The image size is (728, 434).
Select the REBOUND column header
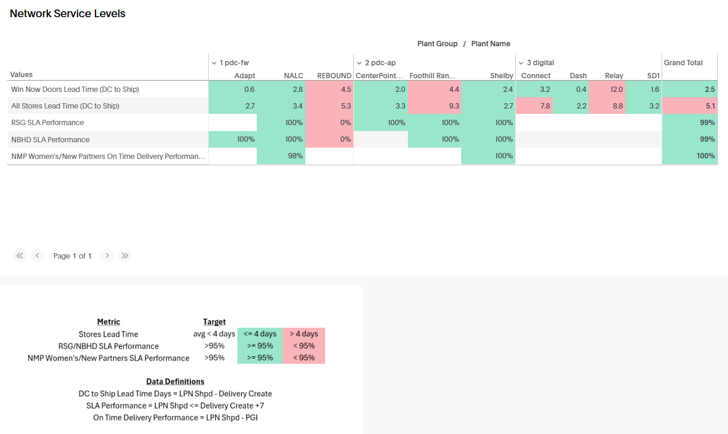[x=334, y=76]
